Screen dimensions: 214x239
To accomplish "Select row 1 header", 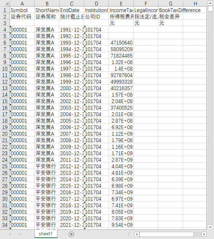I will pos(5,10).
